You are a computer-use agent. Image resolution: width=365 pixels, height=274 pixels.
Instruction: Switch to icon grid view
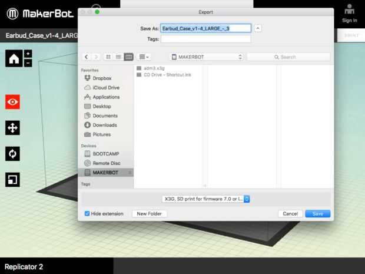[x=108, y=57]
